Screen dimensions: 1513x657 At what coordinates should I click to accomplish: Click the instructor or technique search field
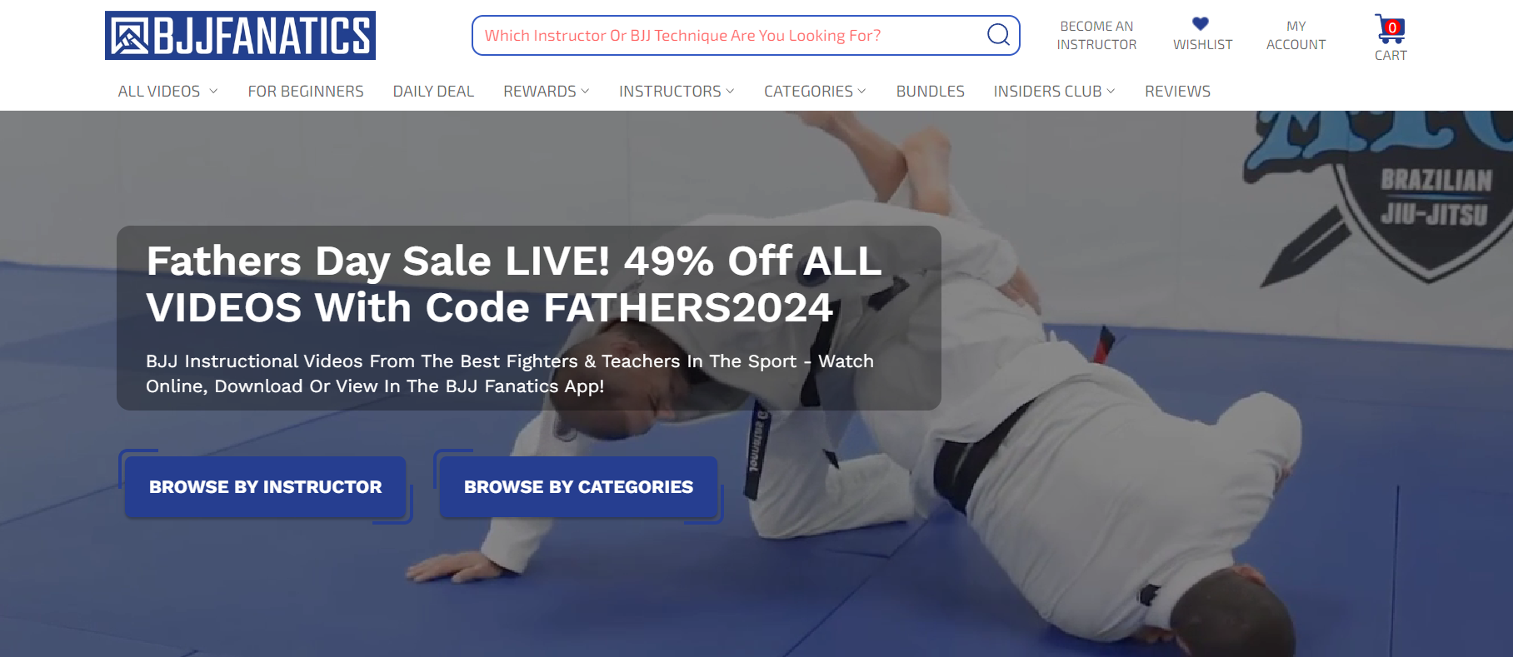click(x=732, y=36)
